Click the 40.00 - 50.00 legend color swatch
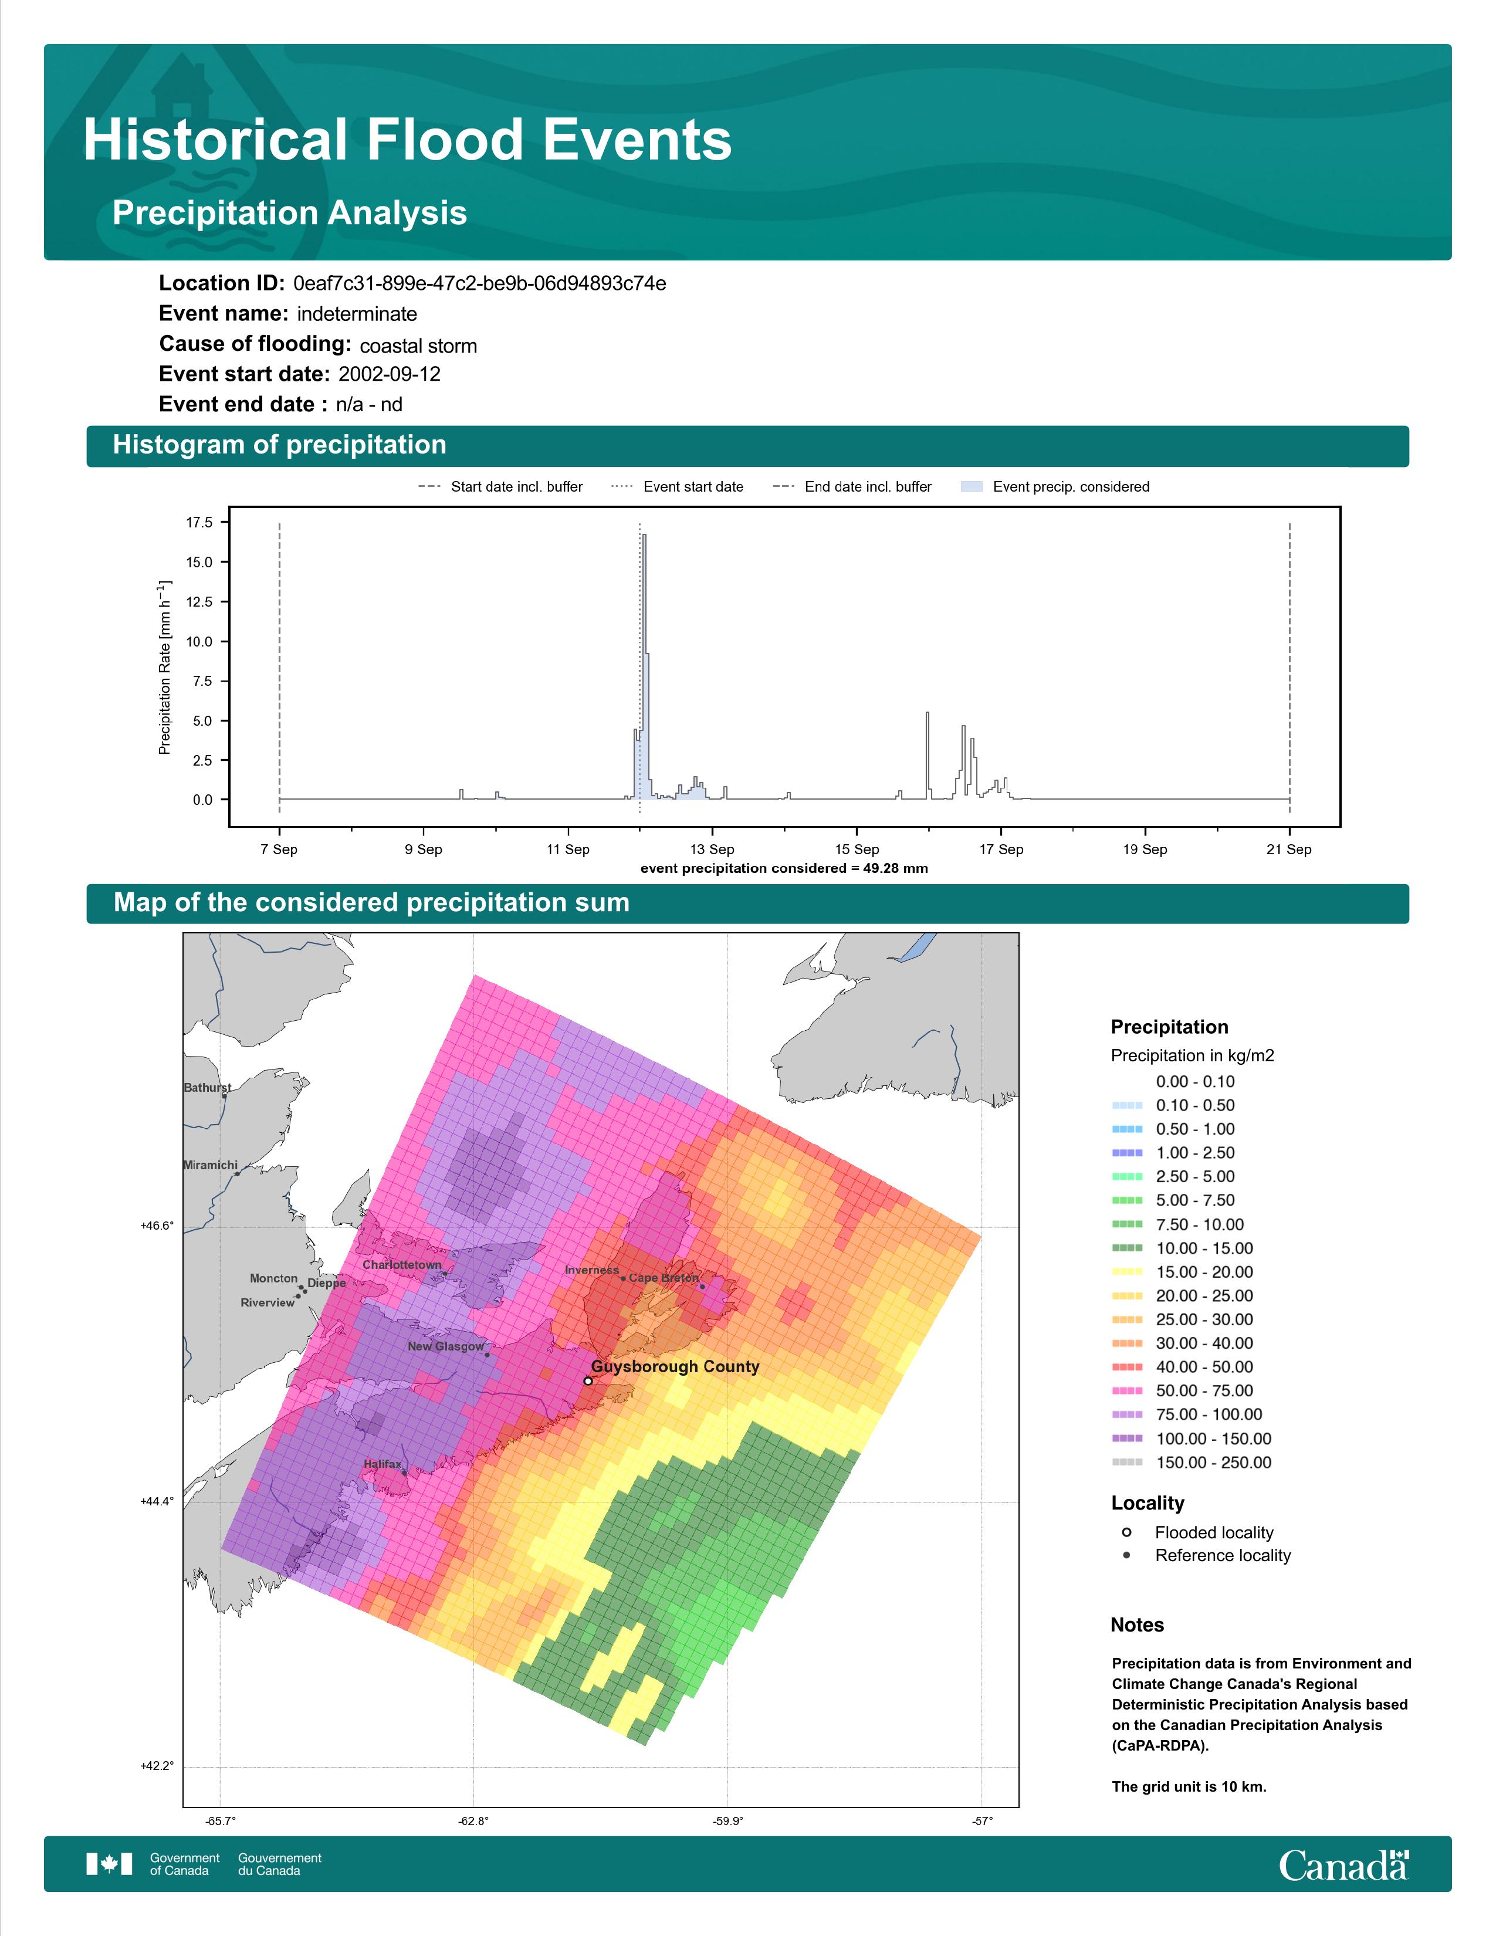1496x1936 pixels. (1128, 1367)
